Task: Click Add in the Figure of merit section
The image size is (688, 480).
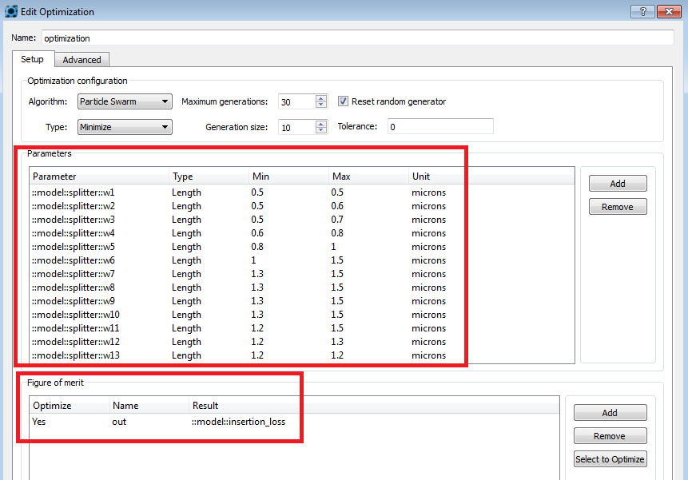Action: (610, 412)
